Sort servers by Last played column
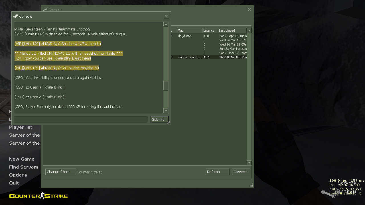Screen dimensions: 365x205 point(232,30)
